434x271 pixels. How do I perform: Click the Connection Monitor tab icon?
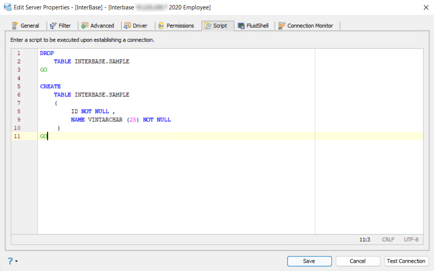pyautogui.click(x=282, y=26)
